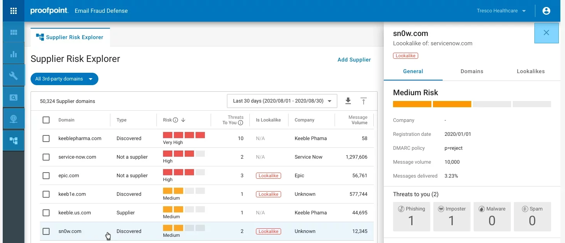Select the bar chart analytics icon in sidebar
565x243 pixels.
pyautogui.click(x=13, y=53)
